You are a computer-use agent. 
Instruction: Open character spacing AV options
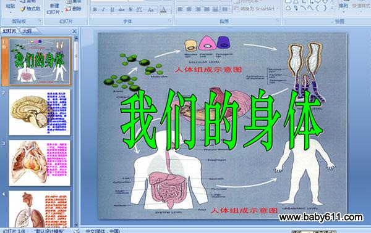coord(139,10)
